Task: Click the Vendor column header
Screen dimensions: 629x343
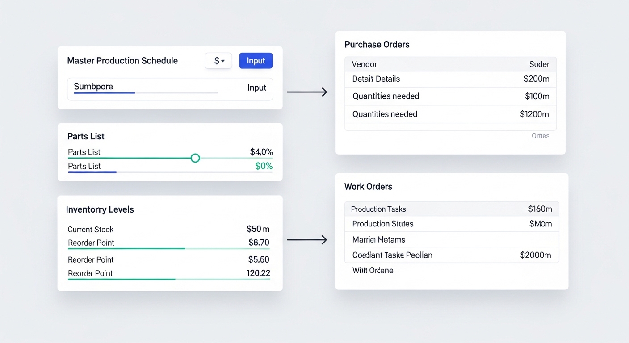Action: click(365, 64)
